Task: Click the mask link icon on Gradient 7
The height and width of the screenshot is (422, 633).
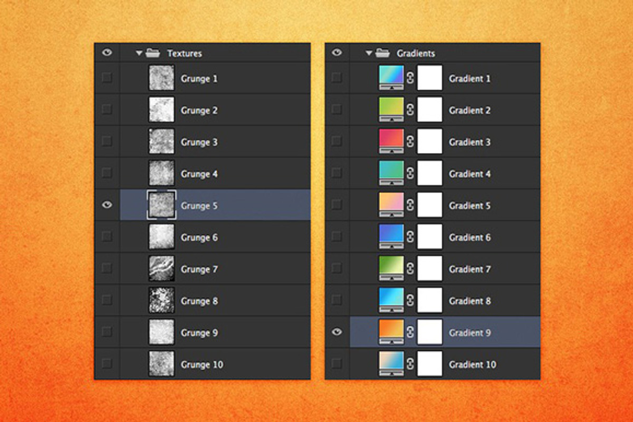Action: pos(410,269)
